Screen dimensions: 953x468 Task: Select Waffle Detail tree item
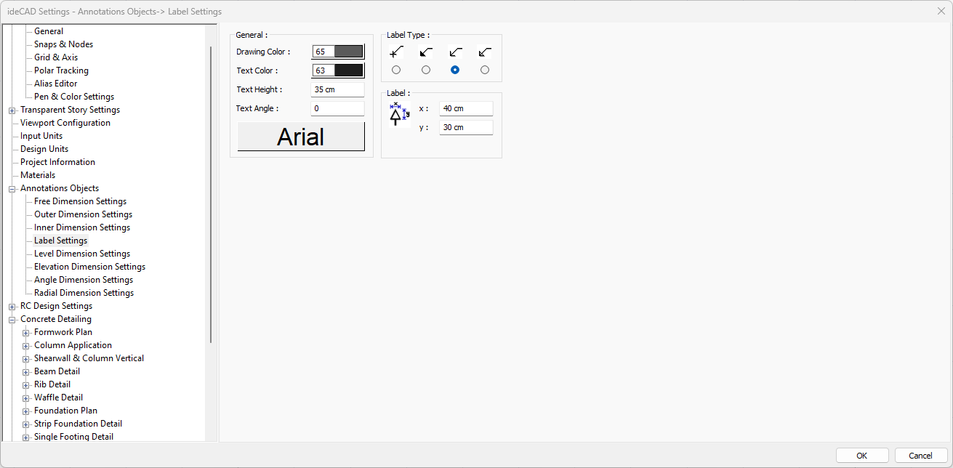point(59,398)
